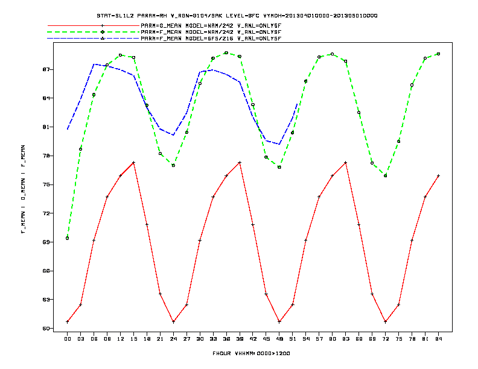Click the y-axis tick label 60
The height and width of the screenshot is (369, 478).
46,328
